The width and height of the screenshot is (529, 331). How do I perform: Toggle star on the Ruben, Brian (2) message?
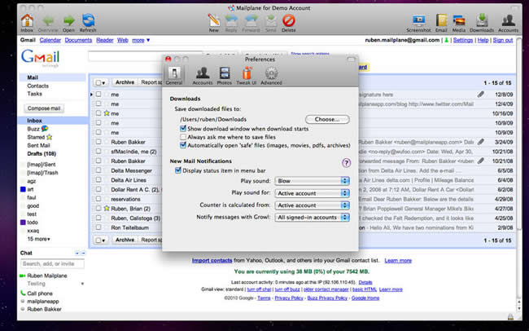[107, 208]
